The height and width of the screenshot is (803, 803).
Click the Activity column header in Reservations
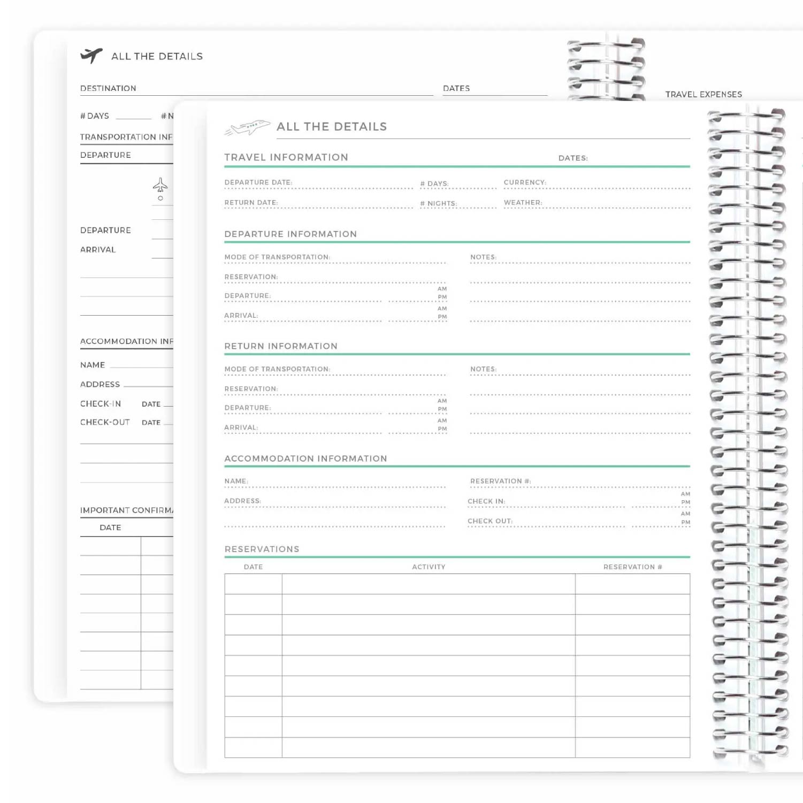pos(429,567)
